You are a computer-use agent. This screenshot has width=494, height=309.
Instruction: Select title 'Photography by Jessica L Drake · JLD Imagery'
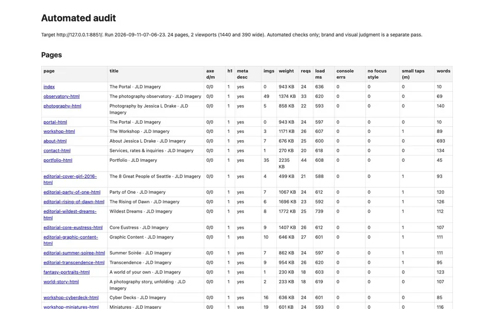pyautogui.click(x=149, y=109)
